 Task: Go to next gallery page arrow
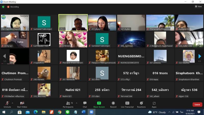(x=200, y=56)
